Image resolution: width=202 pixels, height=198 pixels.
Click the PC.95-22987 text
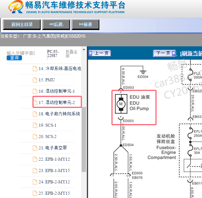[53, 54]
